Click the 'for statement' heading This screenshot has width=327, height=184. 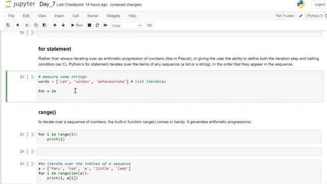coord(55,49)
